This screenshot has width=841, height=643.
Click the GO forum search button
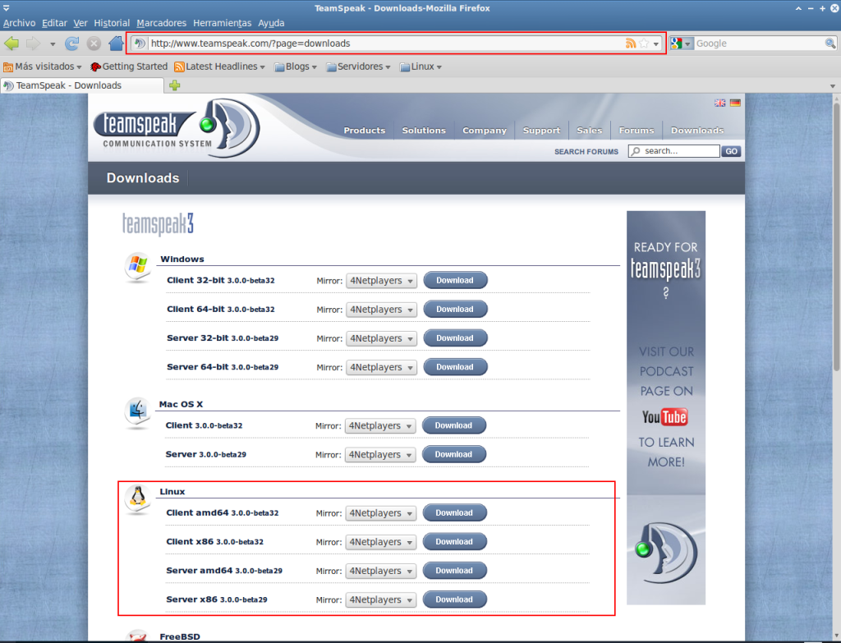coord(731,151)
